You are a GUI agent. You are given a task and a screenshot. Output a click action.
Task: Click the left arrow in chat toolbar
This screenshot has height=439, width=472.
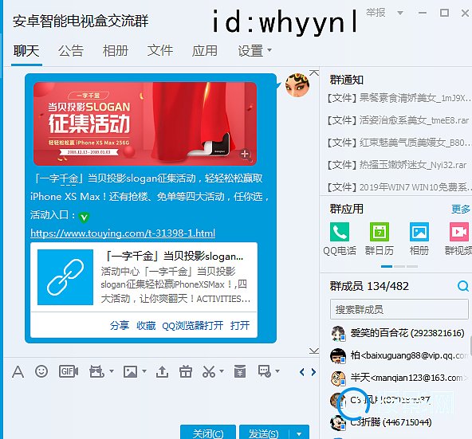click(302, 372)
